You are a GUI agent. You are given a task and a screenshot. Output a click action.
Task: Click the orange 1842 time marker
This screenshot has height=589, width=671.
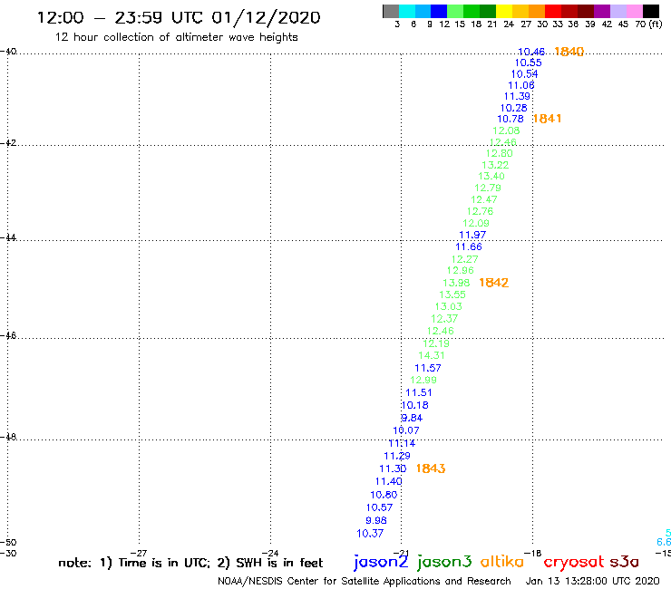494,283
